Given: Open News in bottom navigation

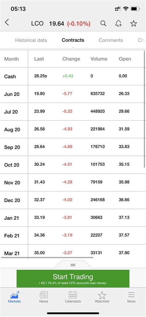Looking at the screenshot, I should tap(44, 297).
